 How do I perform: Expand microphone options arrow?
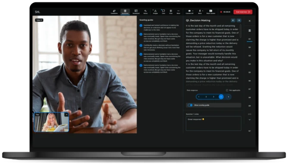[203, 11]
